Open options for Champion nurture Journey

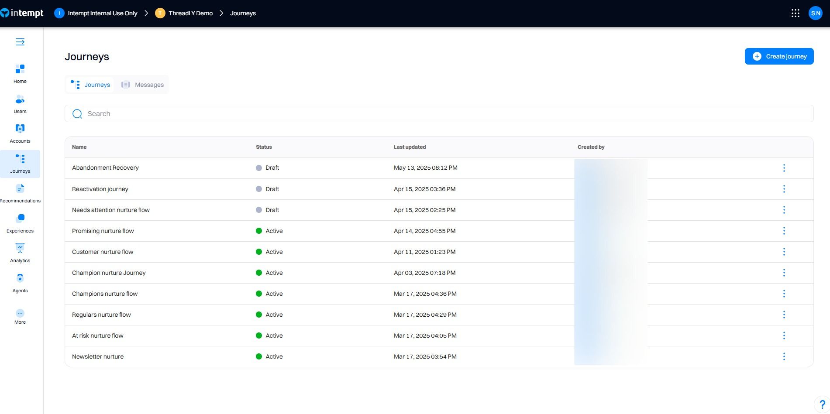click(x=784, y=273)
